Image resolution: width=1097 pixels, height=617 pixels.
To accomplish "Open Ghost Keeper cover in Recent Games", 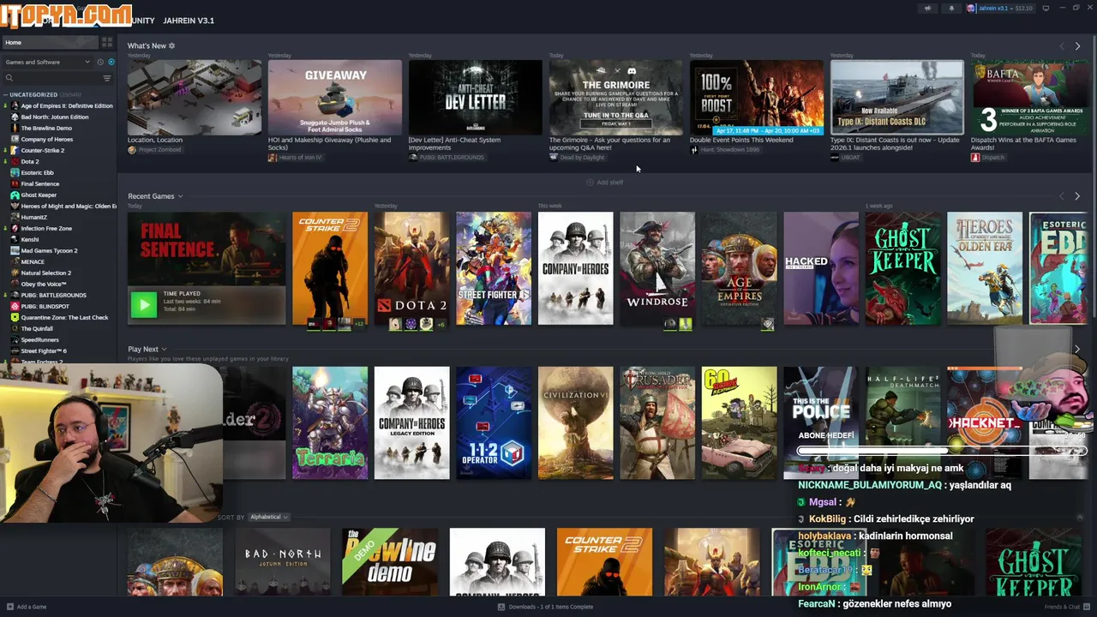I will coord(902,268).
